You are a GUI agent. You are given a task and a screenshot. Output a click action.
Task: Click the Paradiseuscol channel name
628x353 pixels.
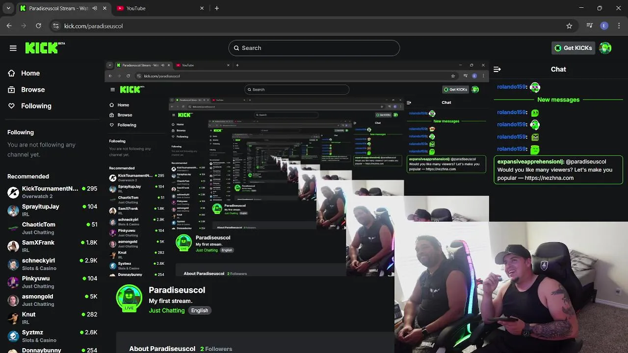(x=177, y=290)
